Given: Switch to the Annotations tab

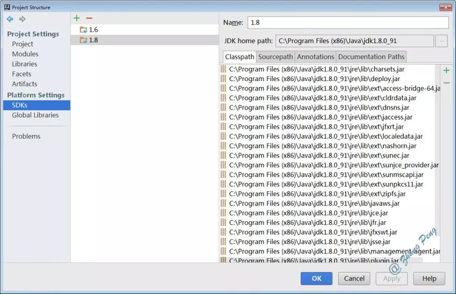Looking at the screenshot, I should coord(315,57).
